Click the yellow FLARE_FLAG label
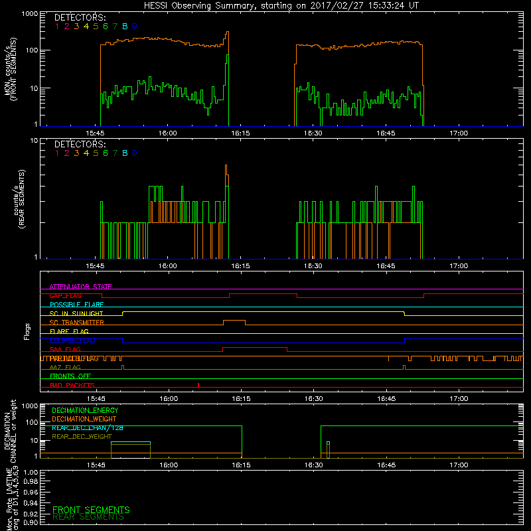531x531 pixels. [69, 331]
